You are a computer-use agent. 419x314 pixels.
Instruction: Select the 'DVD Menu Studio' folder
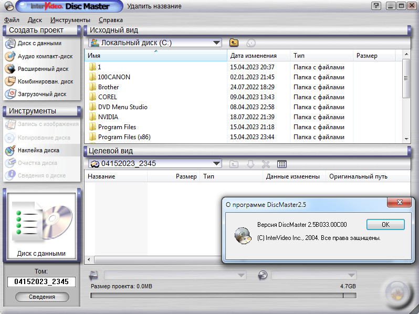(x=122, y=107)
